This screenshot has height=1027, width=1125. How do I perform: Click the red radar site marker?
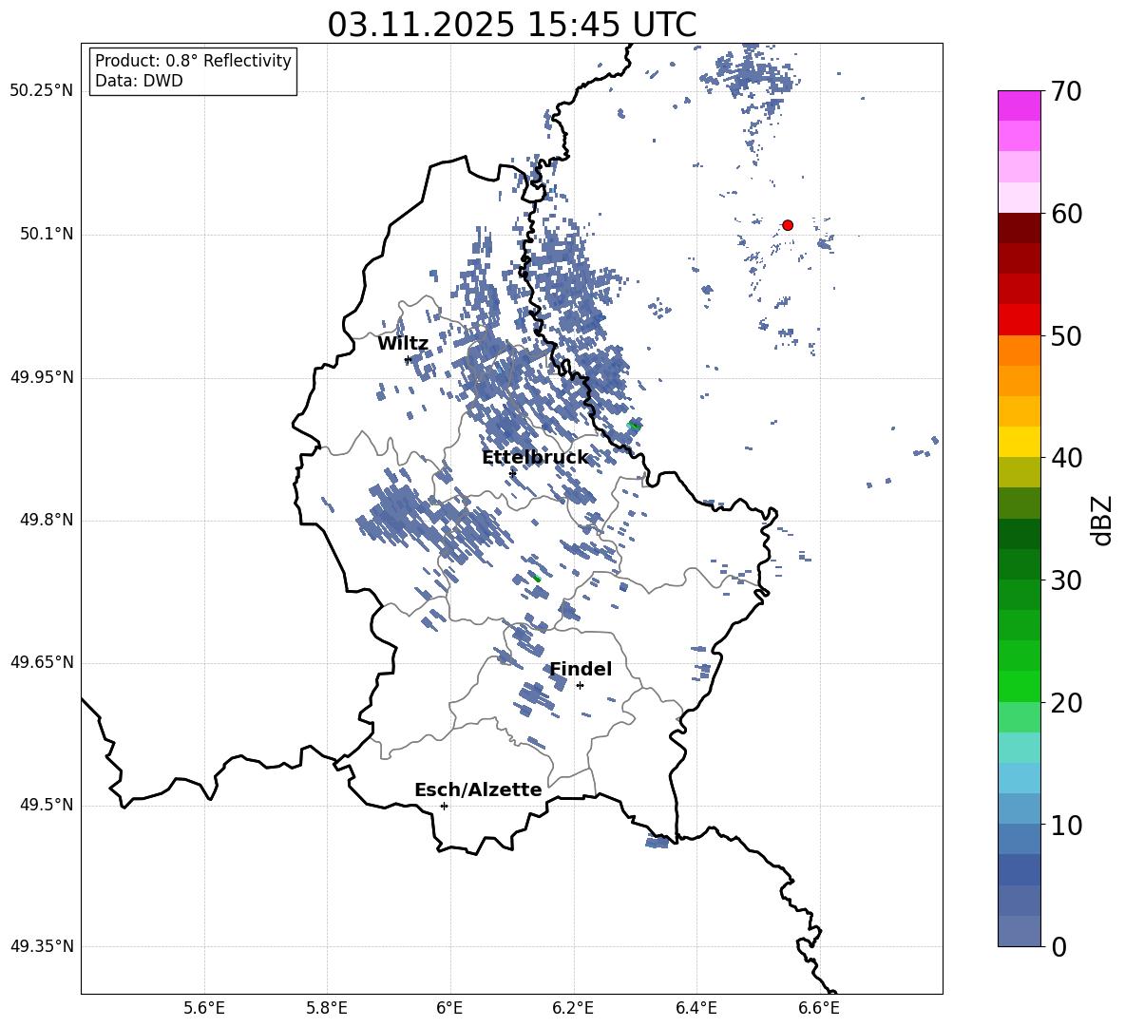click(787, 224)
